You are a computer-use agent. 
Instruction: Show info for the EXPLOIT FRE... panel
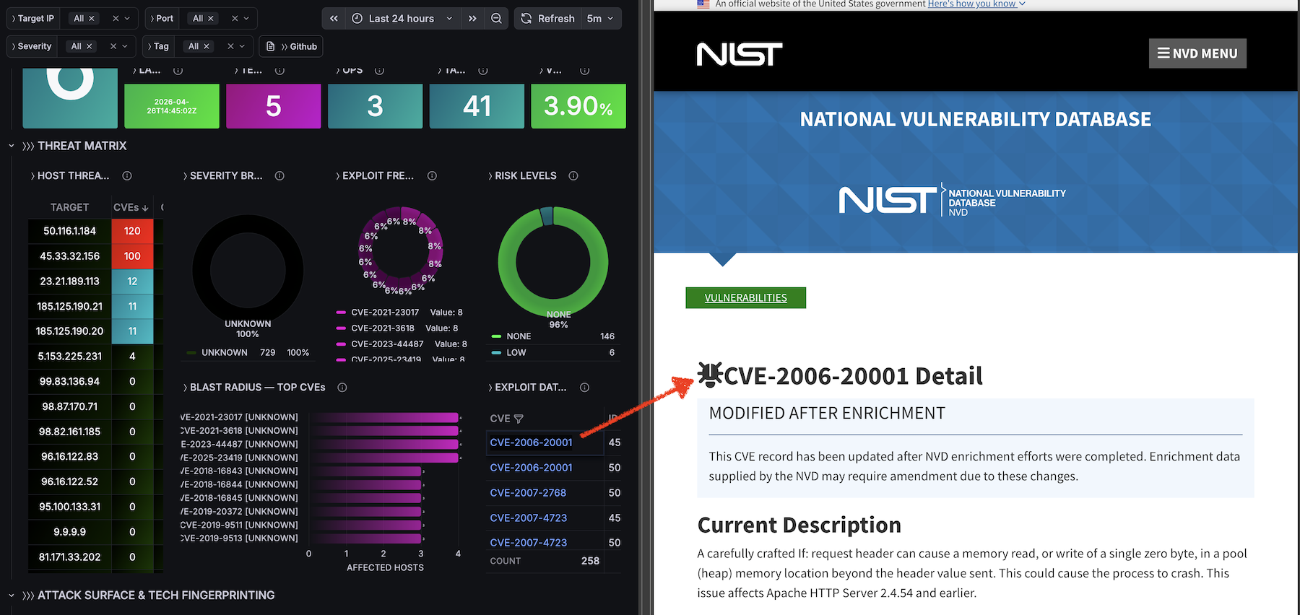coord(432,176)
